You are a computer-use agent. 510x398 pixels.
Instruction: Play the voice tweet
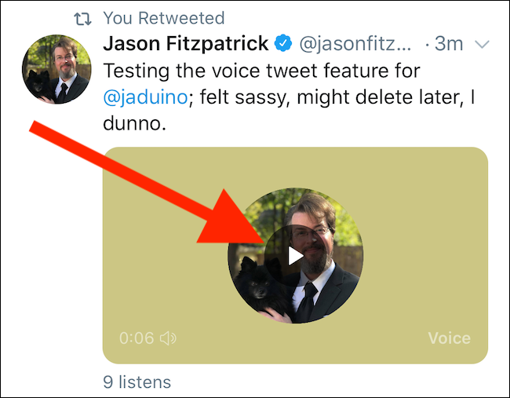[x=295, y=255]
